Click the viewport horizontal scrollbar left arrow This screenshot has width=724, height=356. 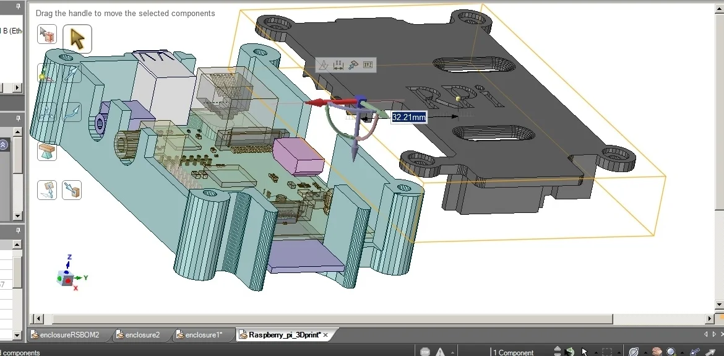(x=38, y=319)
